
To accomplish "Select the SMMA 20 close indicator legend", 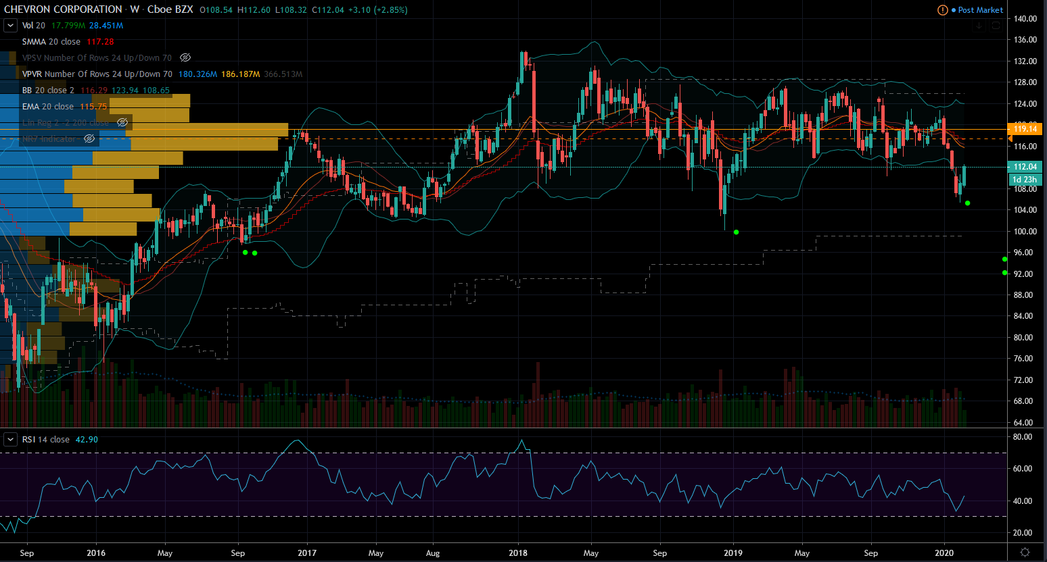I will 51,42.
